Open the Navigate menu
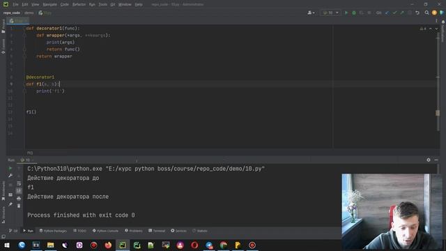446x251 pixels. click(x=49, y=5)
